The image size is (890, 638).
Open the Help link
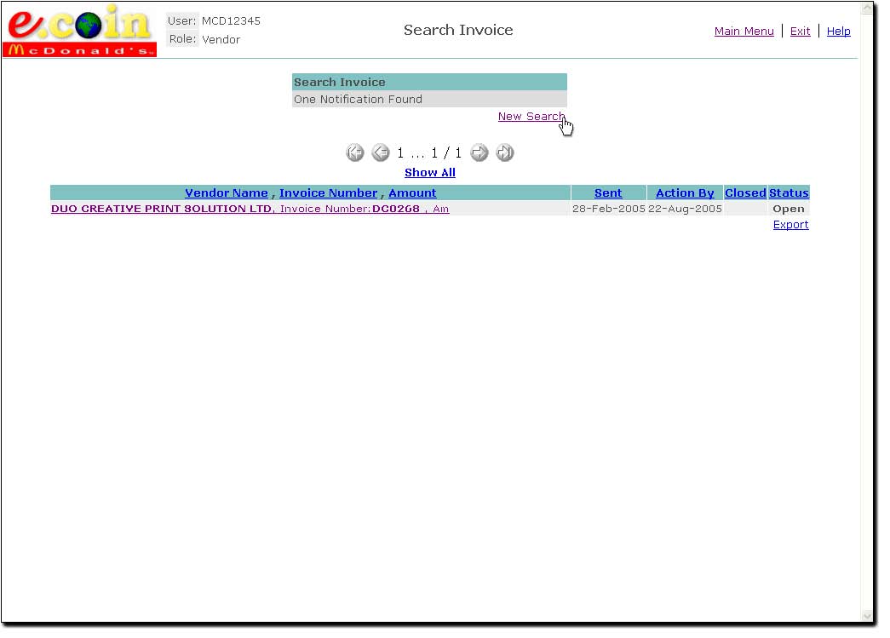[x=838, y=32]
